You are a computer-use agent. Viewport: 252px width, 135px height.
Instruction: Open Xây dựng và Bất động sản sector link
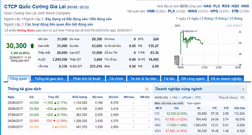[x=66, y=19]
